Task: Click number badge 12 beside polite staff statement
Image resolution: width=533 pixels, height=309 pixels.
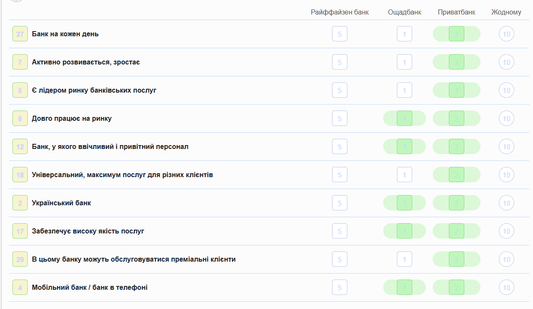Action: (x=20, y=147)
